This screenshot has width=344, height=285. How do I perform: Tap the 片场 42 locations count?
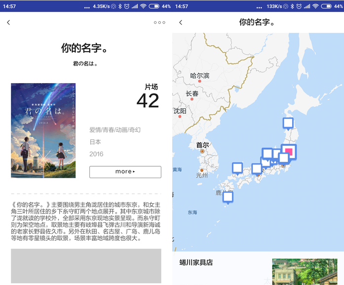pos(148,96)
